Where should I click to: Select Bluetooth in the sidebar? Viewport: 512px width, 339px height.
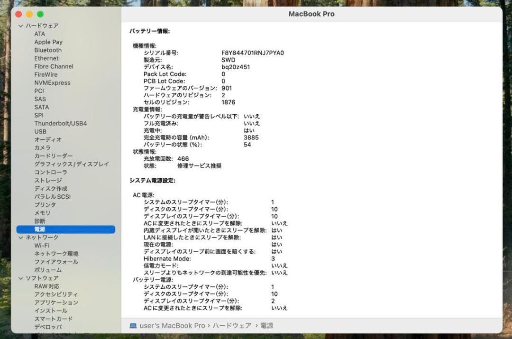pos(47,50)
